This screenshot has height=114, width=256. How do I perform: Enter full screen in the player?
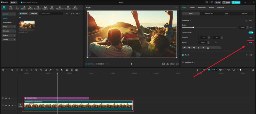pos(177,64)
